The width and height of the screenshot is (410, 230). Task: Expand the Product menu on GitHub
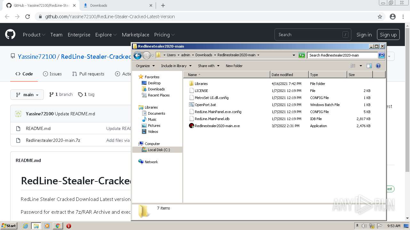pyautogui.click(x=34, y=35)
